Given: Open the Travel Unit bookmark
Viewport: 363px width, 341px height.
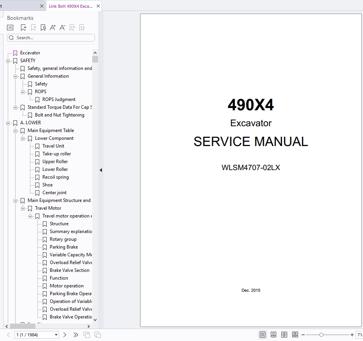Looking at the screenshot, I should coord(53,146).
